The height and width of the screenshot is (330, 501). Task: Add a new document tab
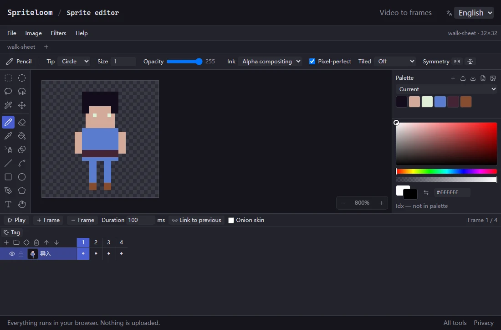pos(46,47)
